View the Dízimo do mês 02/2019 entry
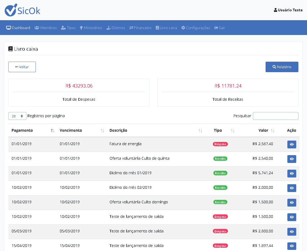Screen dimensions: 307x251 (x=292, y=188)
